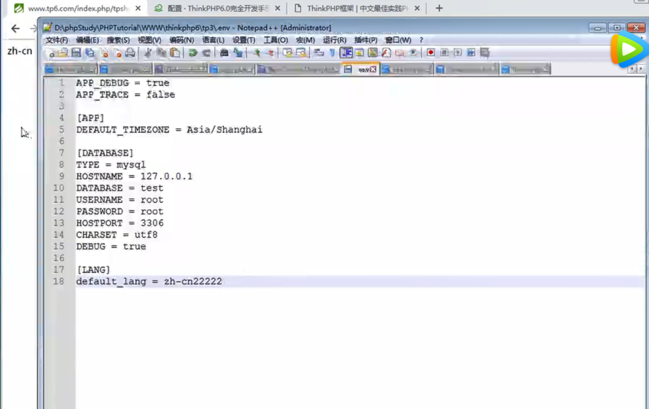Toggle the highlighted indent guide button
649x409 pixels.
point(346,53)
